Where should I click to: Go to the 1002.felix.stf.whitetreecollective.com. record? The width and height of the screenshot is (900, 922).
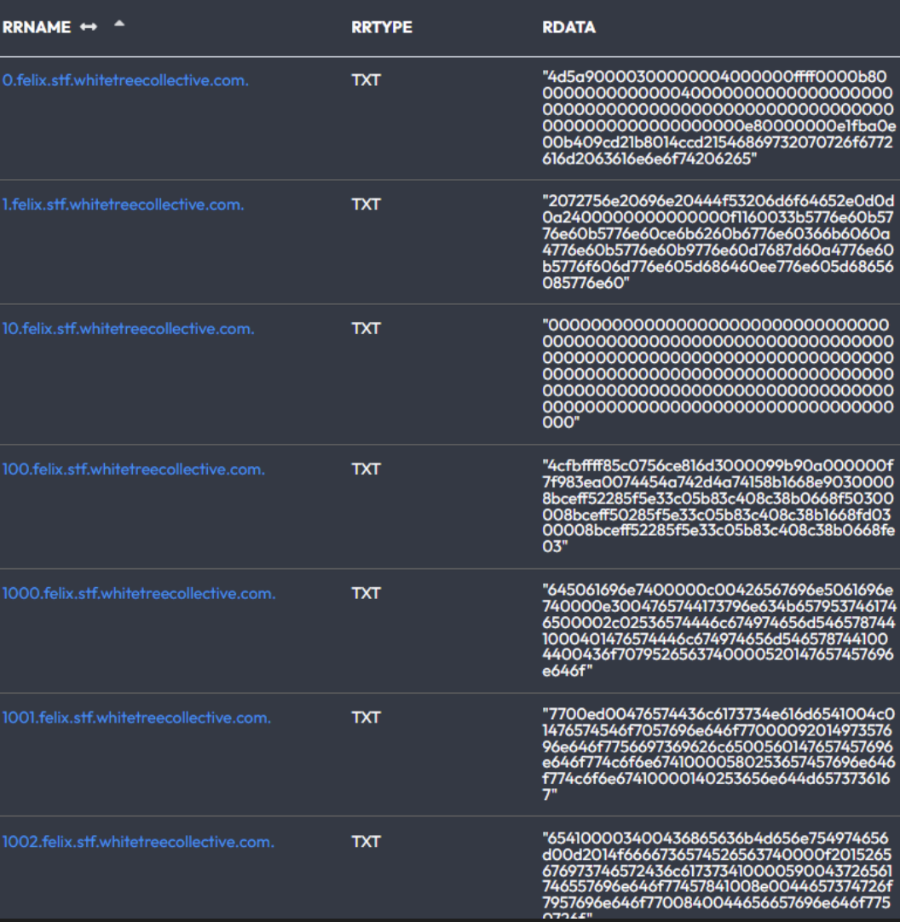point(138,842)
